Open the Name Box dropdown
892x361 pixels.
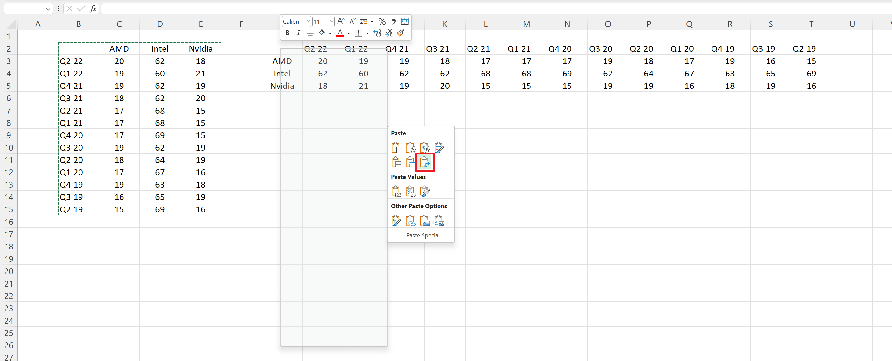pyautogui.click(x=48, y=9)
